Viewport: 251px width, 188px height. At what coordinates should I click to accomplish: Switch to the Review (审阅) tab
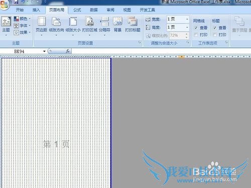[110, 10]
